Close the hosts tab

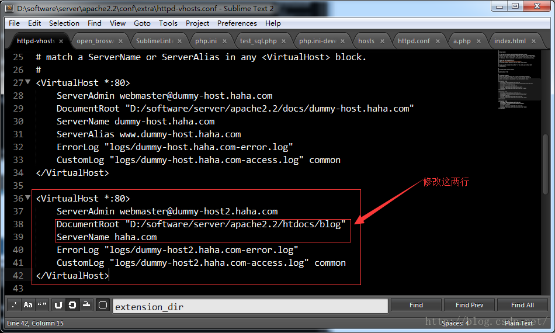[382, 41]
